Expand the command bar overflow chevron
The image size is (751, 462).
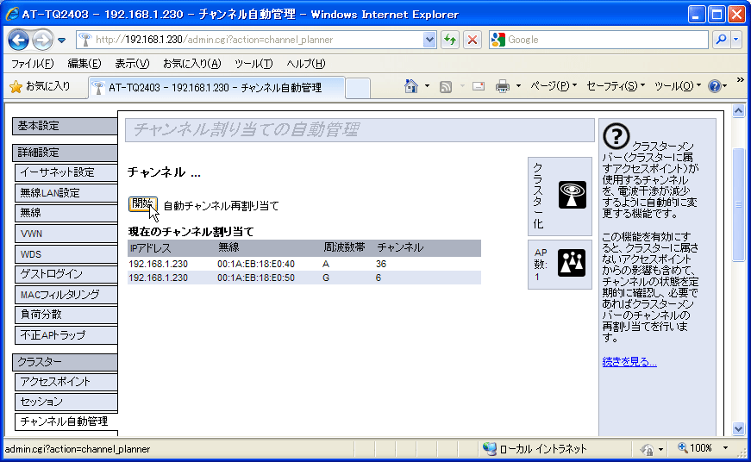click(740, 80)
